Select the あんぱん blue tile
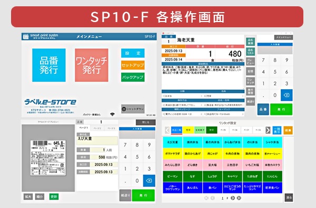The width and height of the screenshot is (316, 208). click(x=192, y=188)
